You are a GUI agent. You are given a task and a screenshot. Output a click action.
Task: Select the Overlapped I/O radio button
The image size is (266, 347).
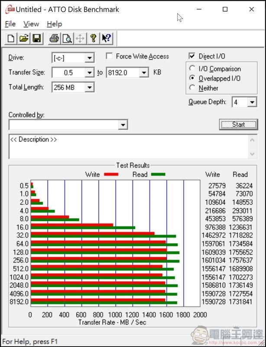[192, 78]
